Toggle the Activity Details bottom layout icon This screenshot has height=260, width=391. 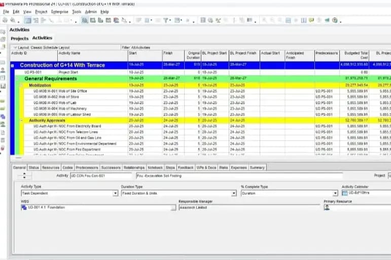click(85, 20)
